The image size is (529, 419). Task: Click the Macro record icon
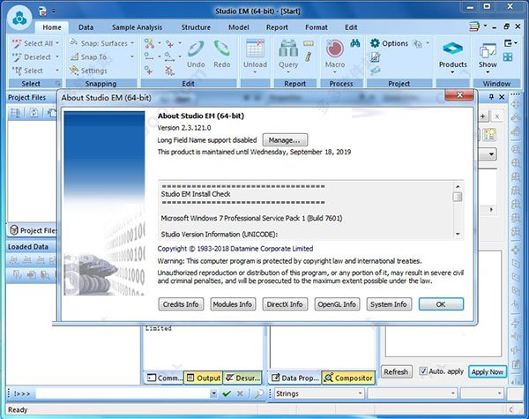(x=335, y=49)
